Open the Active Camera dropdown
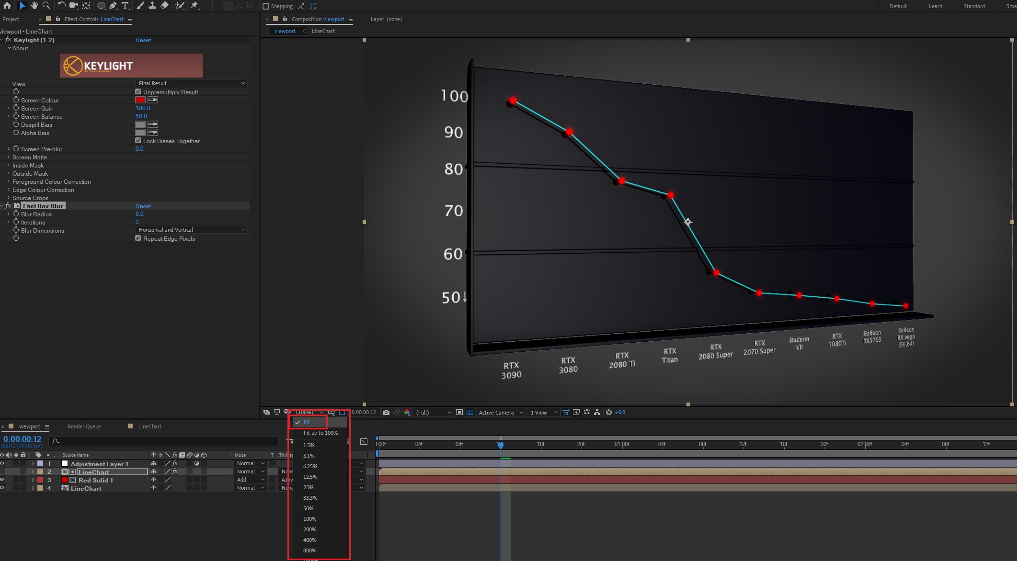Image resolution: width=1017 pixels, height=561 pixels. tap(501, 413)
